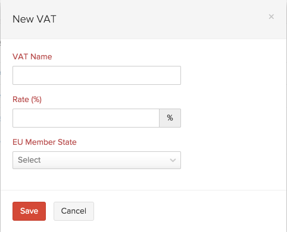Click the chevron arrow in Select box
Viewport: 287px width, 232px height.
(x=173, y=160)
